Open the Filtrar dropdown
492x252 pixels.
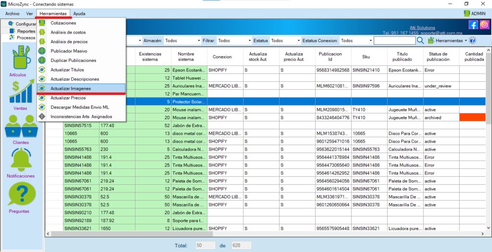234,41
